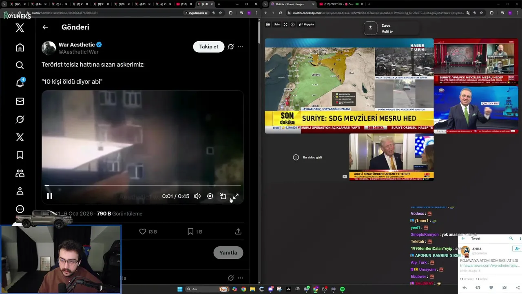Click the tweet text '10 kişi öldü diyor abi'

click(72, 82)
